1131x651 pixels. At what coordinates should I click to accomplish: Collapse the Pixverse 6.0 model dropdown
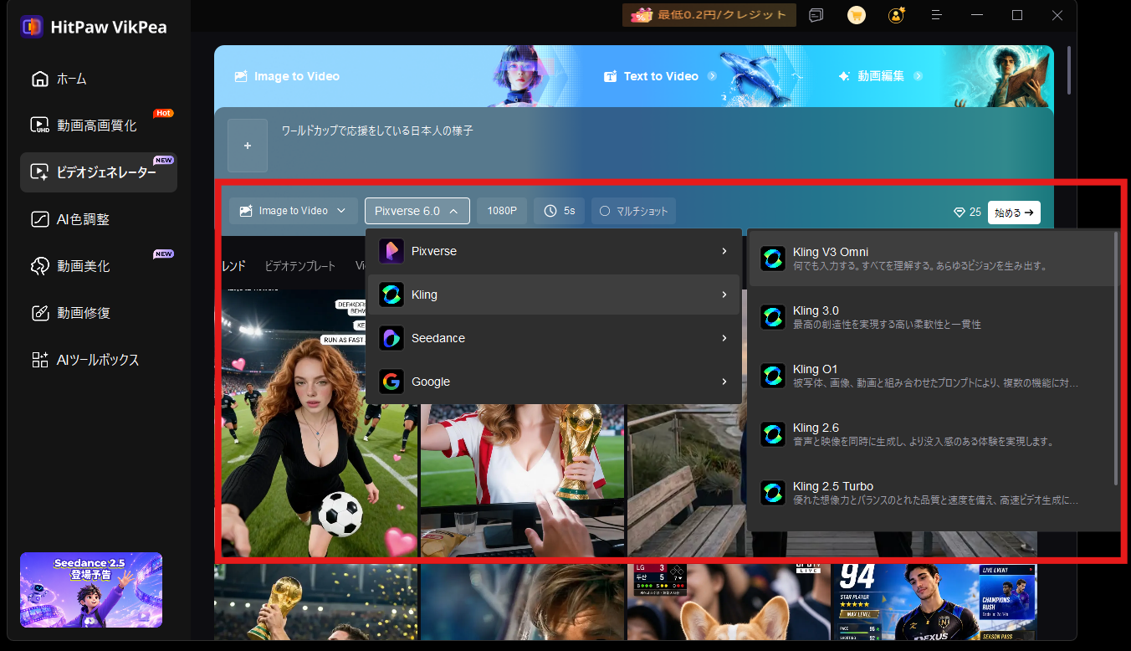point(417,211)
